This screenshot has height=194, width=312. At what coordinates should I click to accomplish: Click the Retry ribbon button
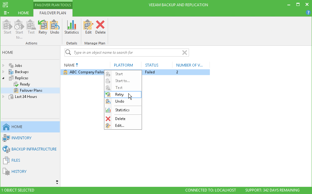[43, 27]
